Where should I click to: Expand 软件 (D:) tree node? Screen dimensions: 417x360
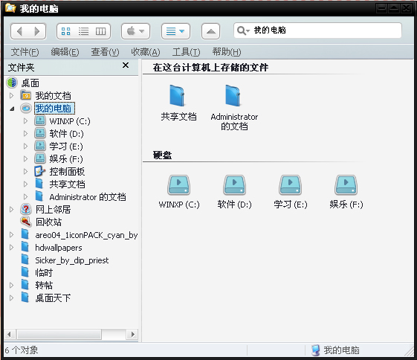25,133
